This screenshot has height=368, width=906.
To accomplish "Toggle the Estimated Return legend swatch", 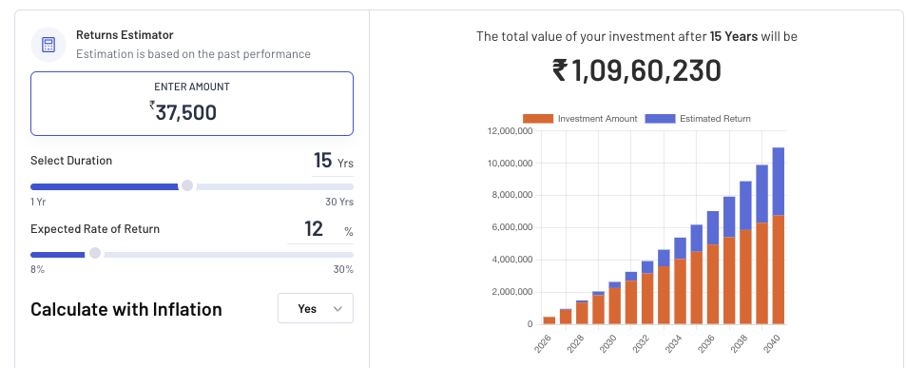I will coord(660,119).
